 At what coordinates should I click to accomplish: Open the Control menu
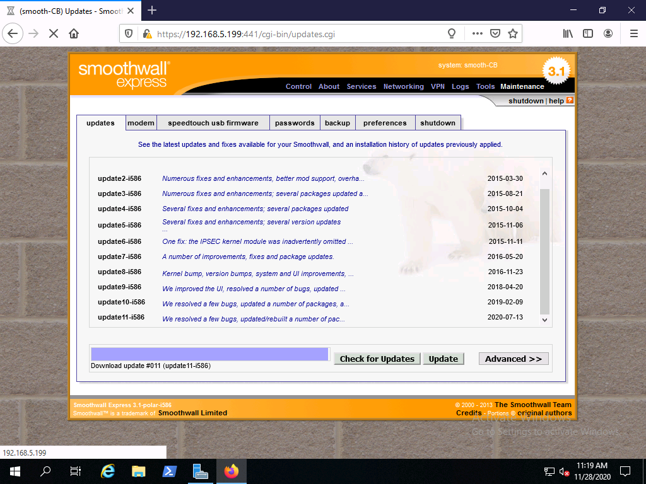coord(298,86)
